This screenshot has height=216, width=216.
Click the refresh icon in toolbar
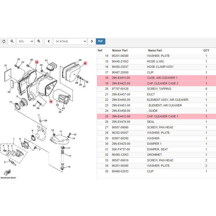click(x=4, y=42)
